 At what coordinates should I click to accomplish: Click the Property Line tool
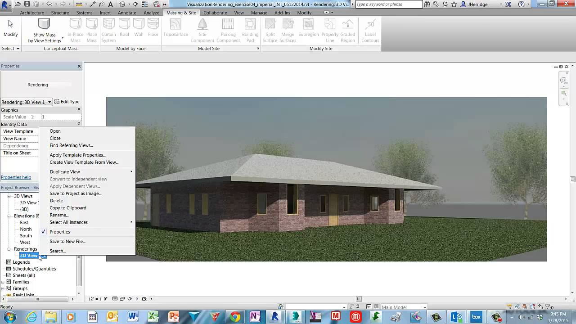(x=330, y=31)
